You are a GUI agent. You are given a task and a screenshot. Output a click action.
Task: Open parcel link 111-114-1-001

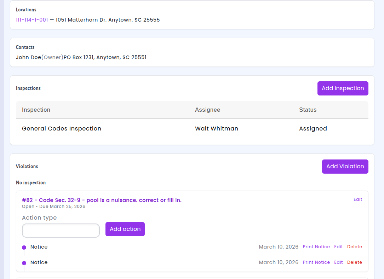point(32,20)
